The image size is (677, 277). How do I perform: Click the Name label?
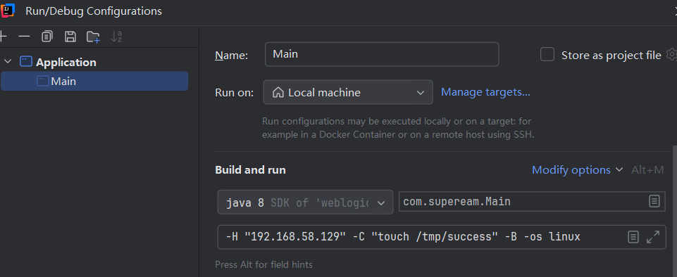pyautogui.click(x=232, y=55)
